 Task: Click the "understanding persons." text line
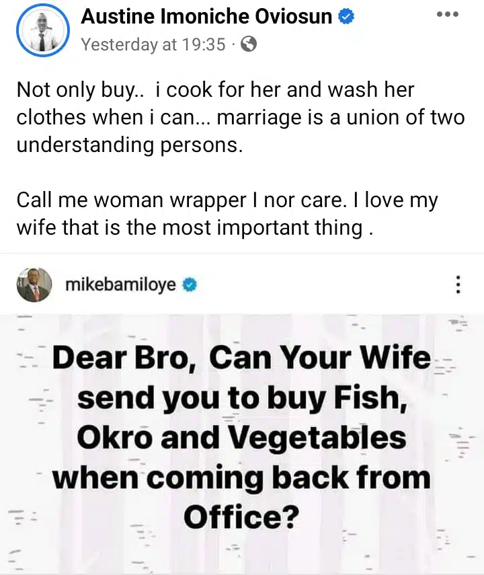click(x=129, y=145)
